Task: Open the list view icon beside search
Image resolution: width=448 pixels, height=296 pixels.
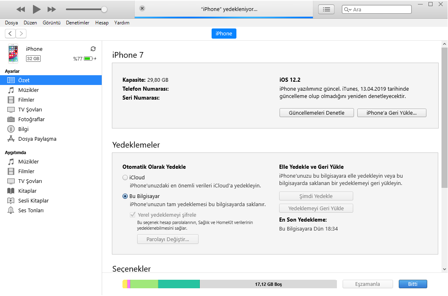Action: [x=326, y=9]
